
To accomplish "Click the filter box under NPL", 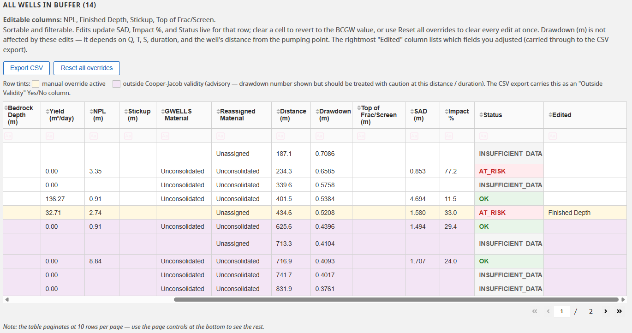I will point(102,136).
